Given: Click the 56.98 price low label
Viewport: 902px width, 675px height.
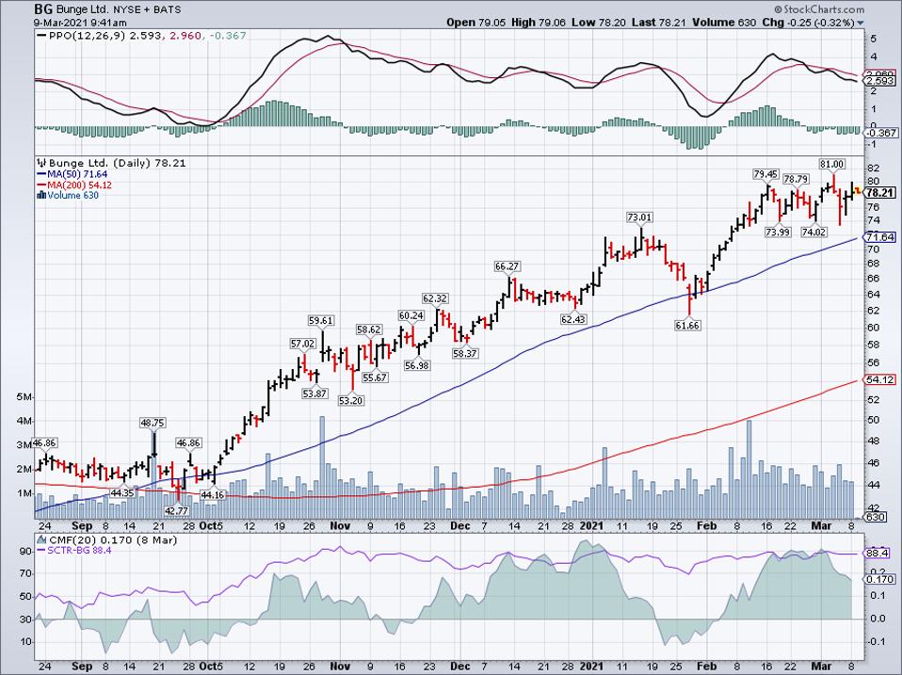Looking at the screenshot, I should (416, 365).
